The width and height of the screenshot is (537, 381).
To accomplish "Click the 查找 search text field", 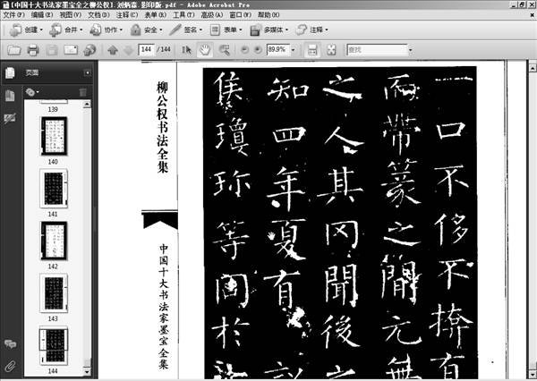I will pos(377,50).
